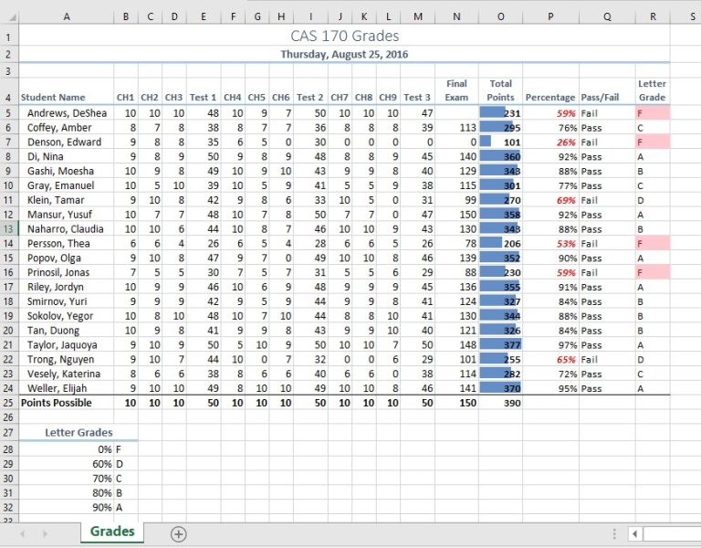701x548 pixels.
Task: Select the Final Exam header cell
Action: 456,91
